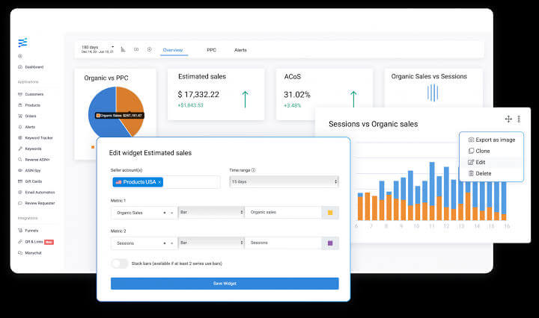Click the Time range info icon
The width and height of the screenshot is (539, 318).
click(253, 170)
